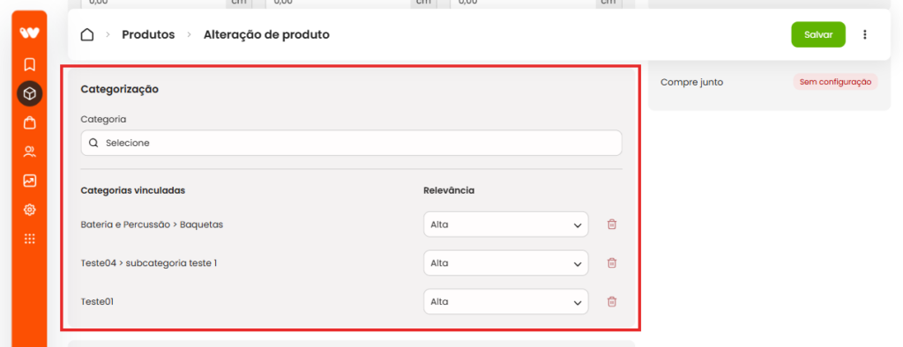Screen dimensions: 903x347
Task: Select the products box icon in the sidebar
Action: click(29, 93)
